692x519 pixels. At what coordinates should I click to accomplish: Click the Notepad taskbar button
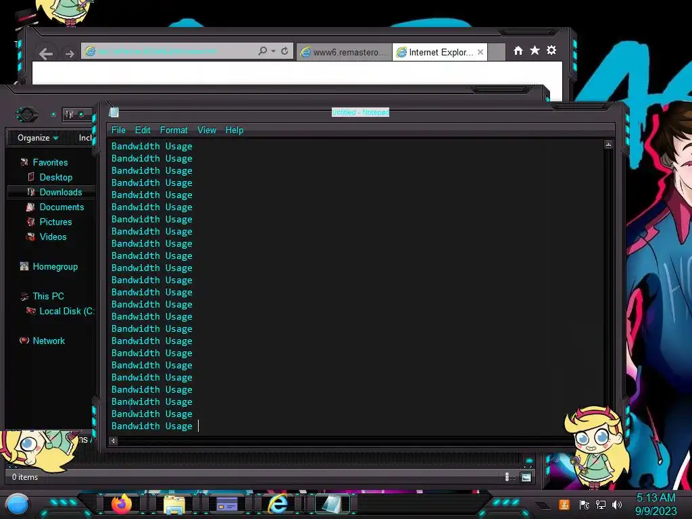pyautogui.click(x=332, y=504)
